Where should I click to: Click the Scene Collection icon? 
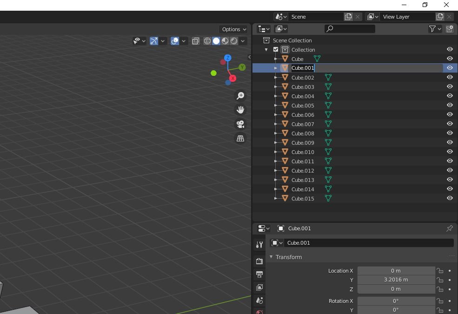(x=266, y=40)
